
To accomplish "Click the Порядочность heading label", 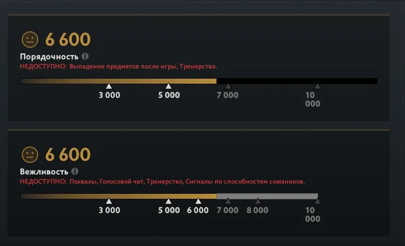I will pos(49,57).
